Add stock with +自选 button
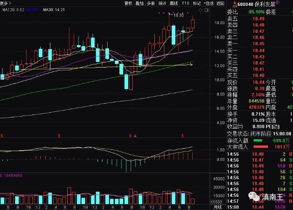293x210 pixels. (x=209, y=3)
